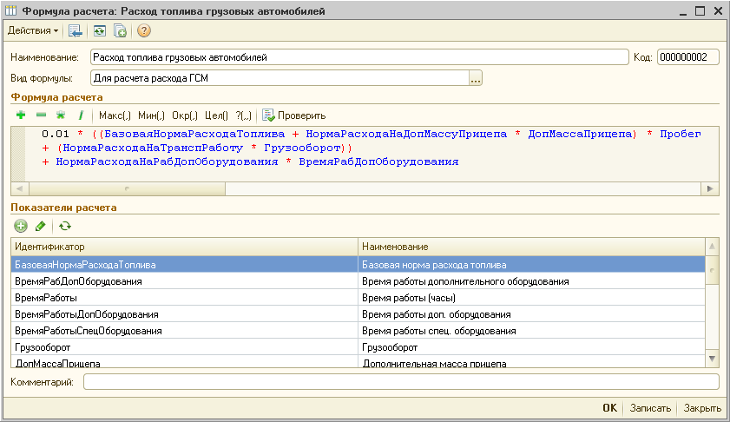Viewport: 730px width, 422px height.
Task: Insert the division operator into the formula
Action: (x=81, y=115)
